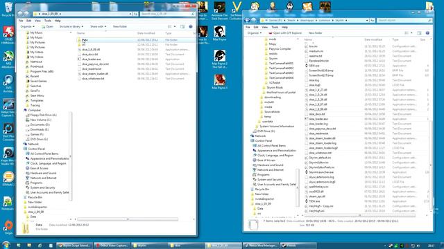Select VeryHigh.ini in Skyrim folder
444x249 pixels.
tap(316, 211)
